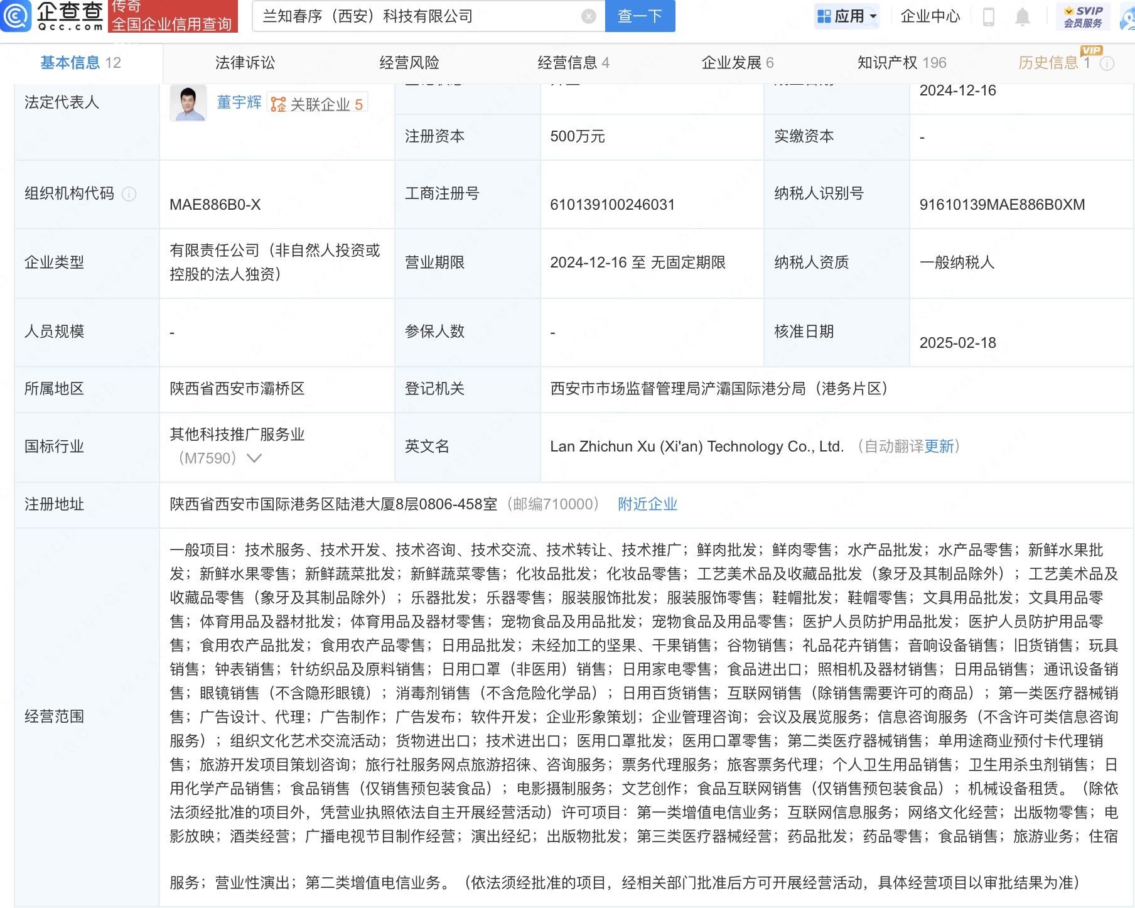Click info icon next to 组织机构代码
Viewport: 1135px width, 908px height.
(129, 194)
